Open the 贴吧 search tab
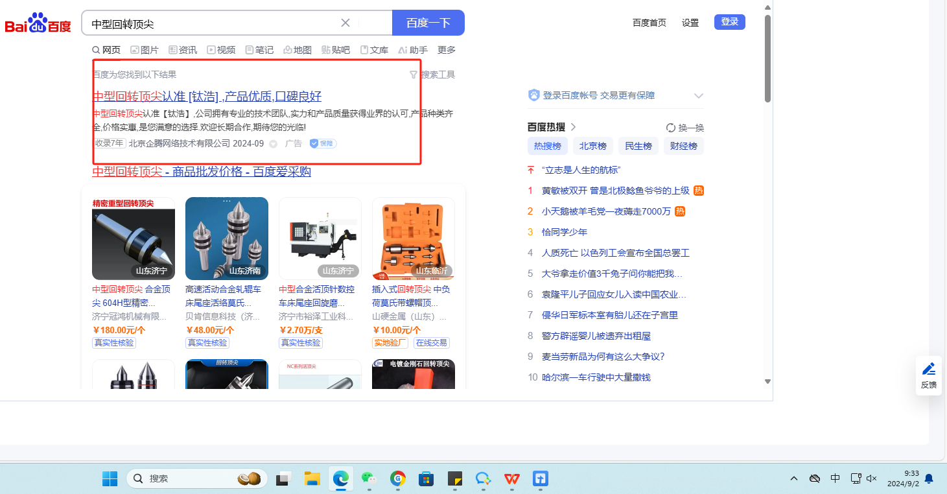Image resolution: width=947 pixels, height=494 pixels. click(x=336, y=50)
